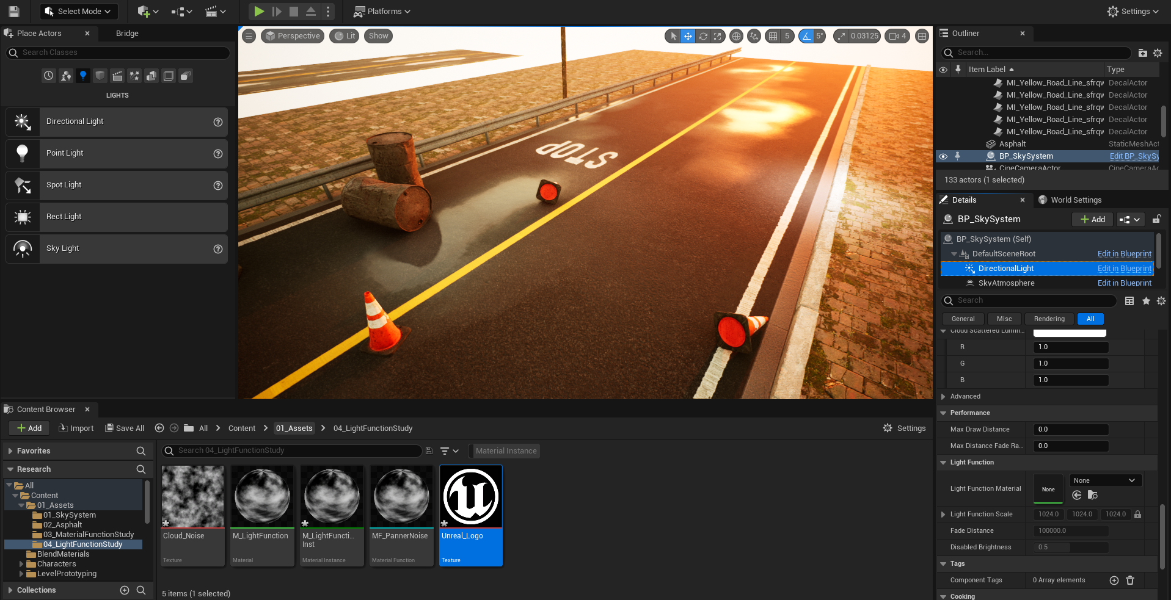Collapse the Light Function section
Image resolution: width=1171 pixels, height=600 pixels.
tap(943, 463)
